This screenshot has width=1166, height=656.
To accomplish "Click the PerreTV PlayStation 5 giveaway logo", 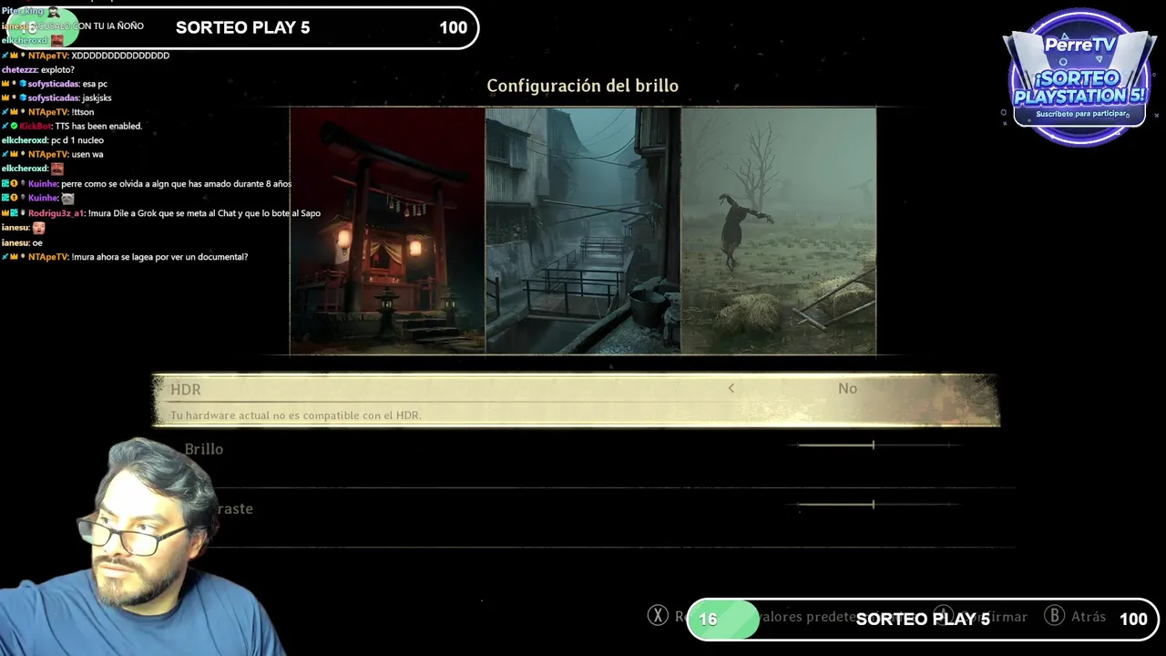I will [x=1080, y=77].
